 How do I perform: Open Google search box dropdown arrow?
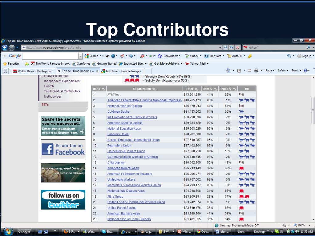[80, 56]
